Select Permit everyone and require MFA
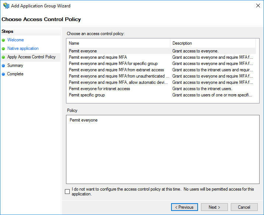This screenshot has height=215, width=264. (x=98, y=57)
